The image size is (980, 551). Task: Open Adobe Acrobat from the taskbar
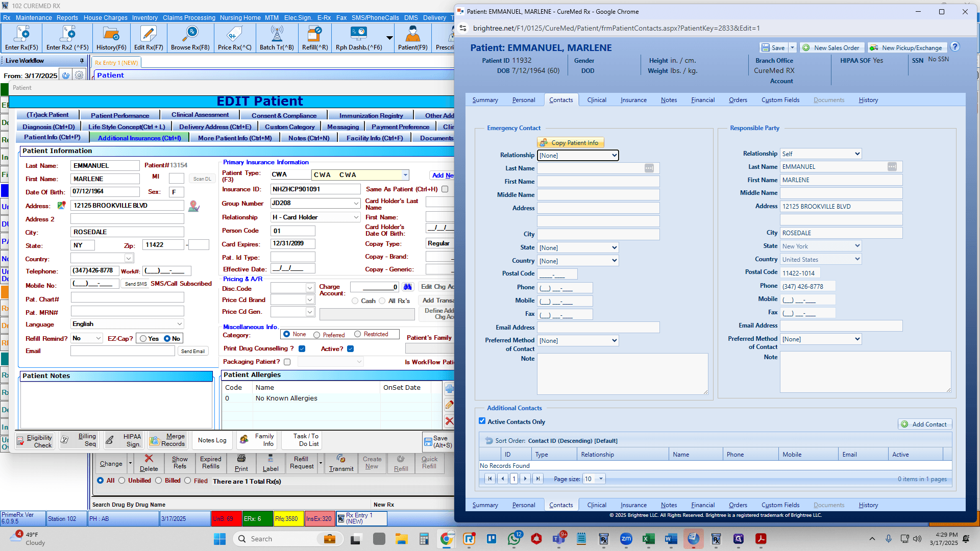click(x=761, y=539)
